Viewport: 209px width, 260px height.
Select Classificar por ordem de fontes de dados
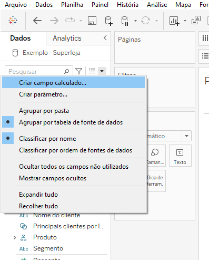pyautogui.click(x=73, y=150)
